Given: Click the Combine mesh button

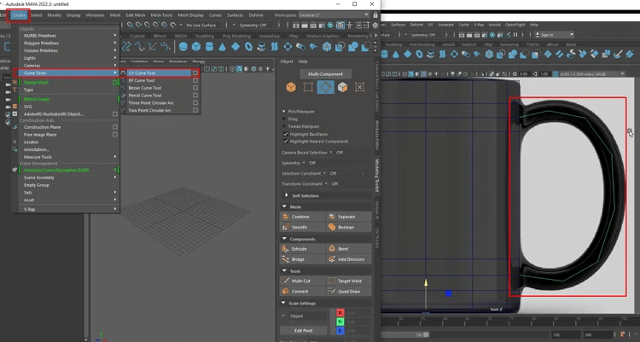Looking at the screenshot, I should point(301,217).
